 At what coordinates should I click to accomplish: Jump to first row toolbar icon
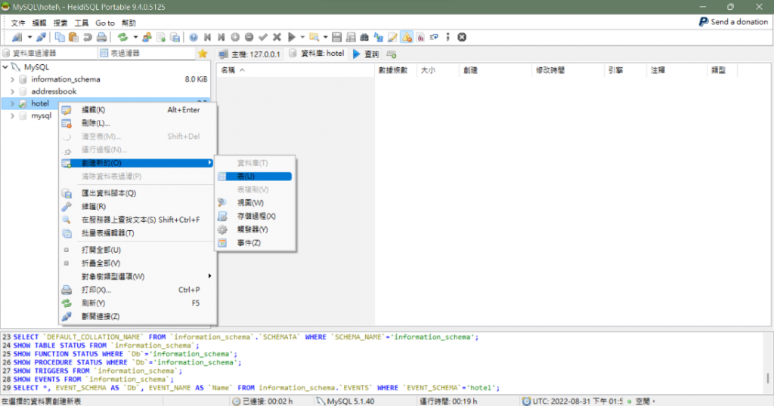(207, 38)
